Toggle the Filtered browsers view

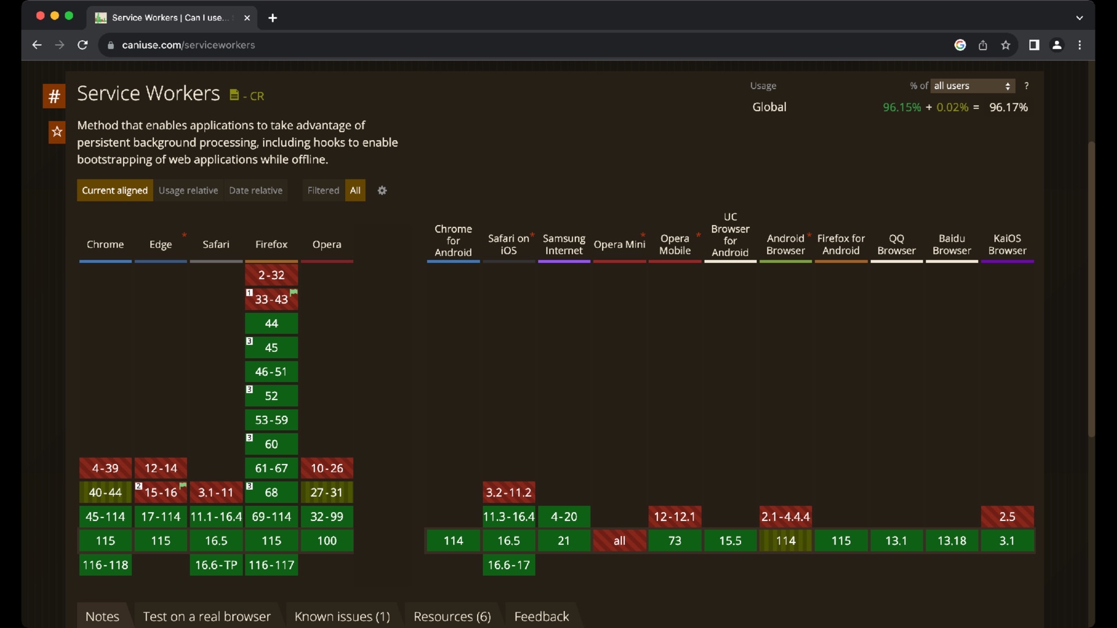point(323,191)
